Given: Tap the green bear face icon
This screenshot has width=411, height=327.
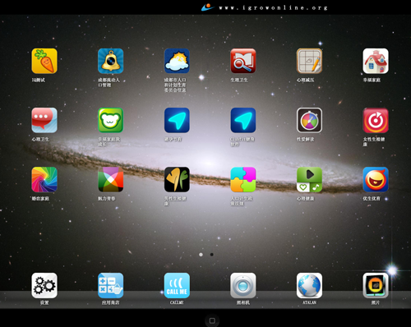Looking at the screenshot, I should coord(111,120).
